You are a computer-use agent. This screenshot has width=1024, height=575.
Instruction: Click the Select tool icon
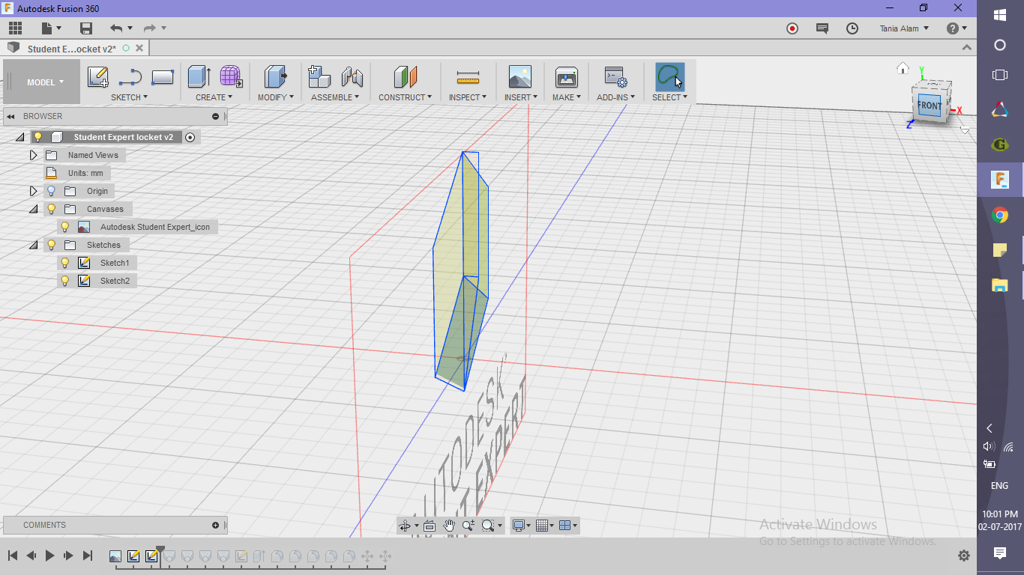tap(669, 76)
